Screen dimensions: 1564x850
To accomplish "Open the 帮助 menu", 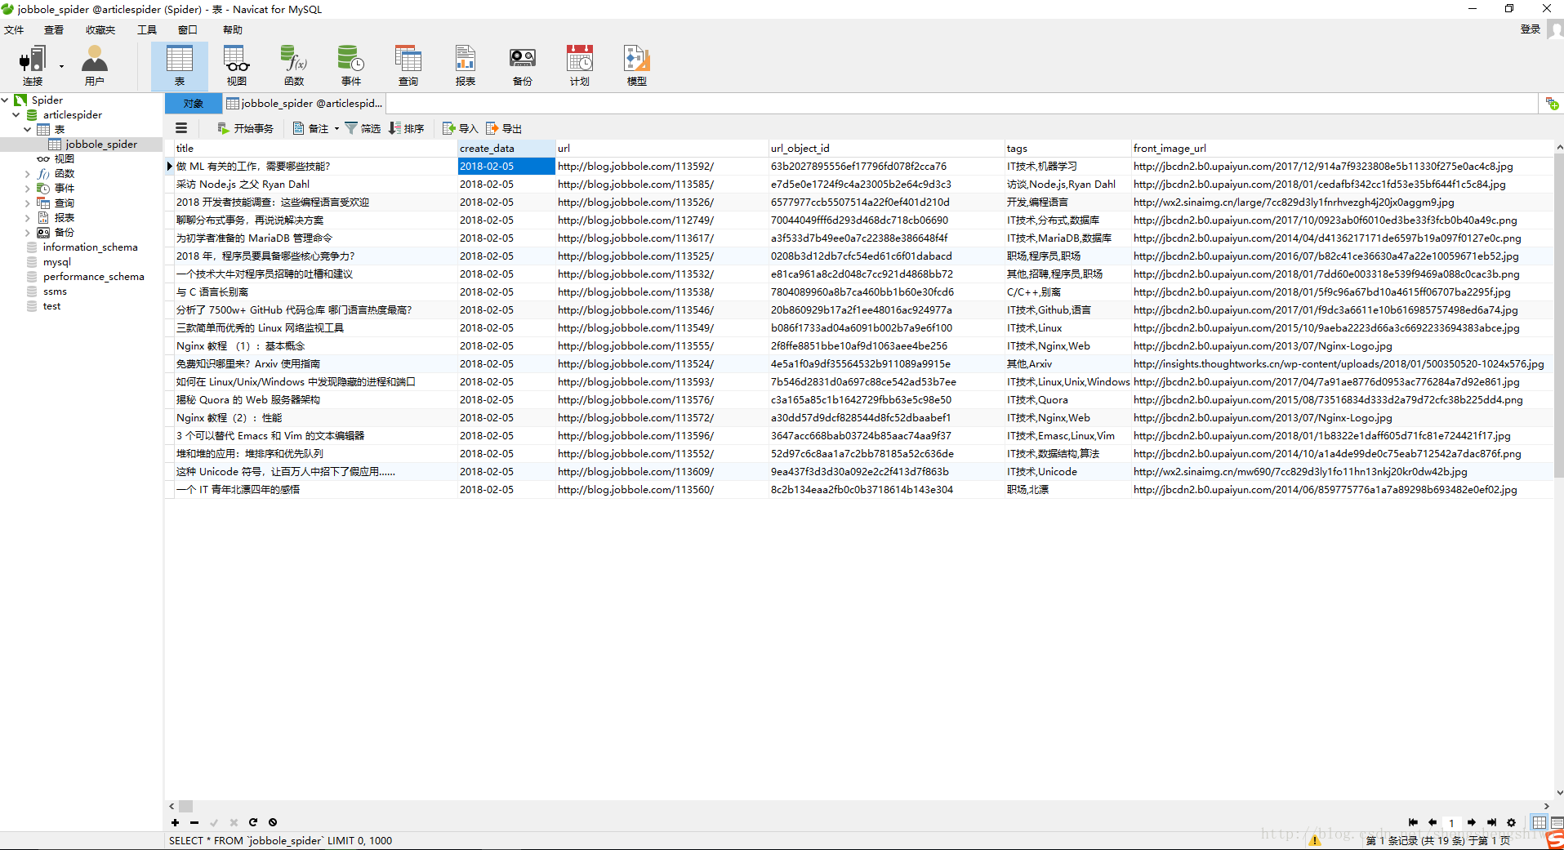I will pyautogui.click(x=233, y=29).
